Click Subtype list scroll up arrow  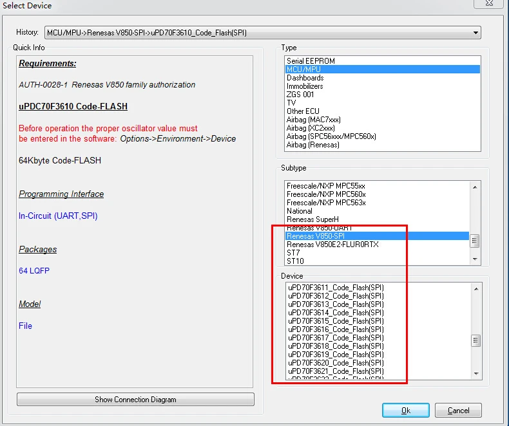coord(475,187)
